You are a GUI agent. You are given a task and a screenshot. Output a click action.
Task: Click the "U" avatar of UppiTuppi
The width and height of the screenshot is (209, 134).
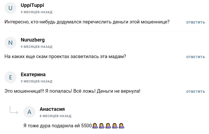pos(10,8)
